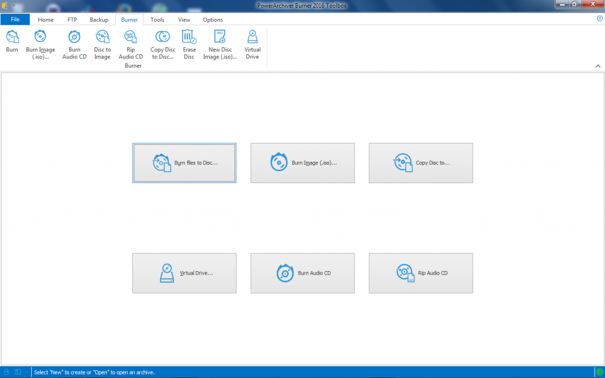Screen dimensions: 605x378
Task: Click the large Virtual Drive button
Action: pos(184,273)
